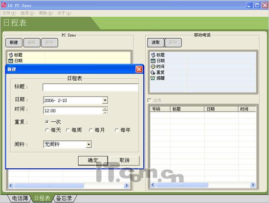This screenshot has width=269, height=203.
Task: Click the 重复 repeat icon in mobile phone panel
Action: click(153, 72)
